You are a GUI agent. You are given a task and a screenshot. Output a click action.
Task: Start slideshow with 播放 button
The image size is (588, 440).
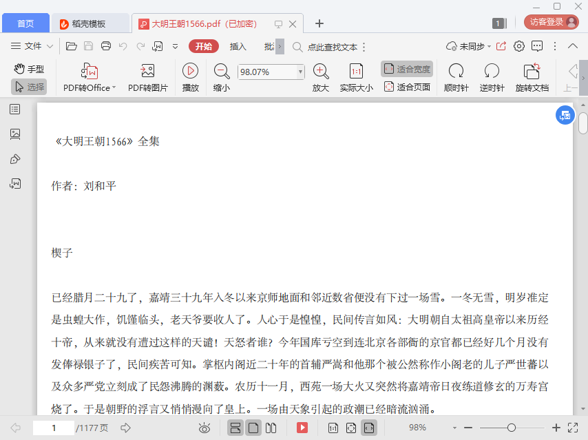pyautogui.click(x=191, y=78)
